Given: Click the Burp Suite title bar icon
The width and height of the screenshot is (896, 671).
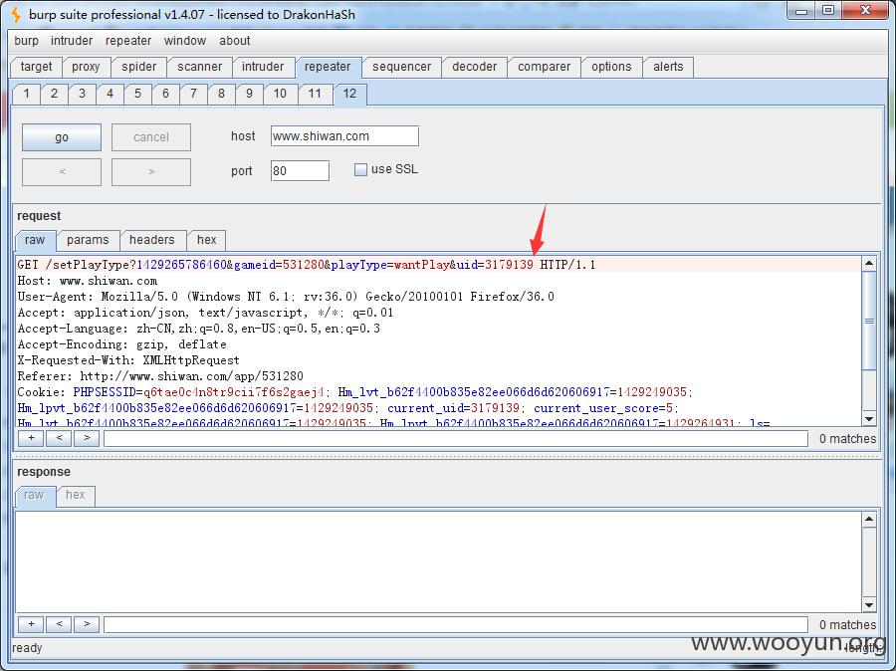Looking at the screenshot, I should (x=16, y=14).
